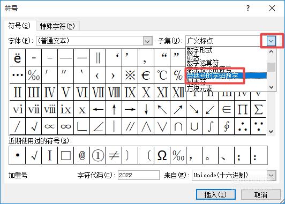Switch to the 符号(S) tab
The width and height of the screenshot is (285, 204).
[19, 26]
